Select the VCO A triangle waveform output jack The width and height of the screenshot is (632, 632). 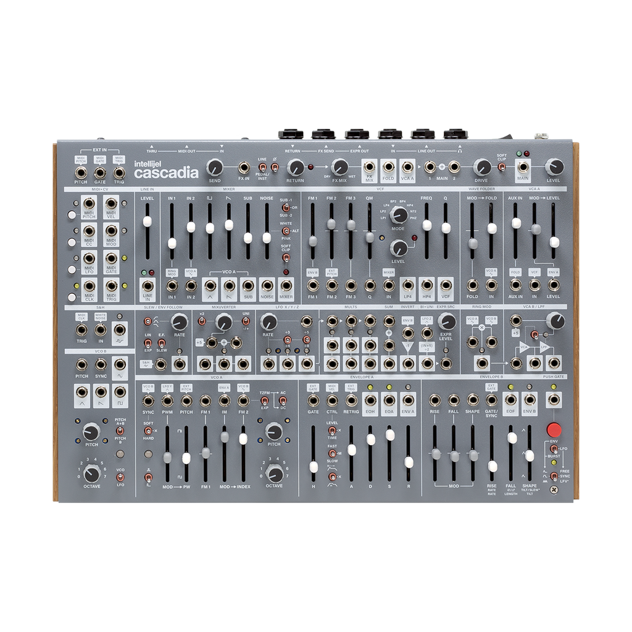coord(210,287)
